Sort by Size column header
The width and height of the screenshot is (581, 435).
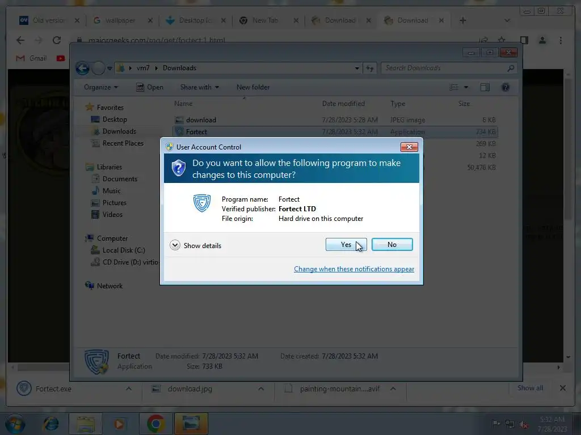[464, 104]
